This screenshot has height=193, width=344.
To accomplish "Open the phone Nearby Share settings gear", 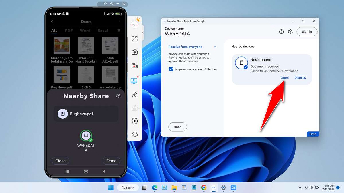I will pos(118,96).
